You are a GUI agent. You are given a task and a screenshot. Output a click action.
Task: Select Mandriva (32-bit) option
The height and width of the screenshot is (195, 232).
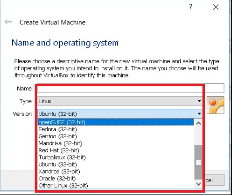click(116, 143)
